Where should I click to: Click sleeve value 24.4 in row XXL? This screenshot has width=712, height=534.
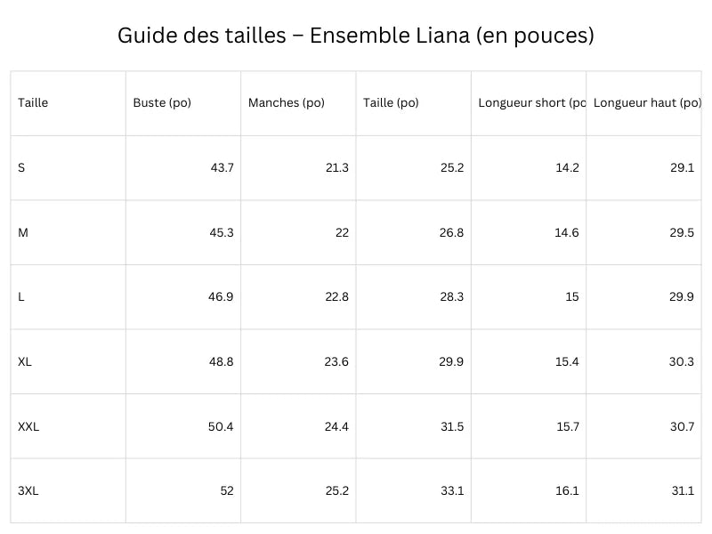336,427
